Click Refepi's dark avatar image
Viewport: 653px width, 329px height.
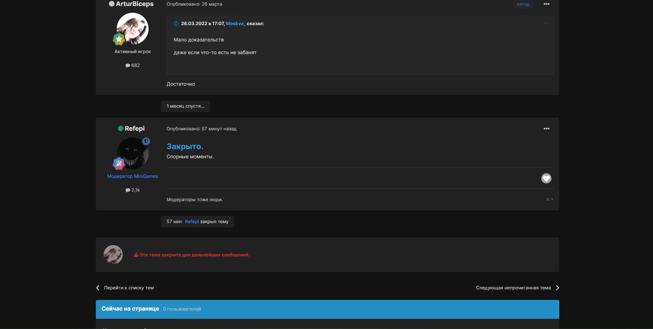[x=133, y=153]
